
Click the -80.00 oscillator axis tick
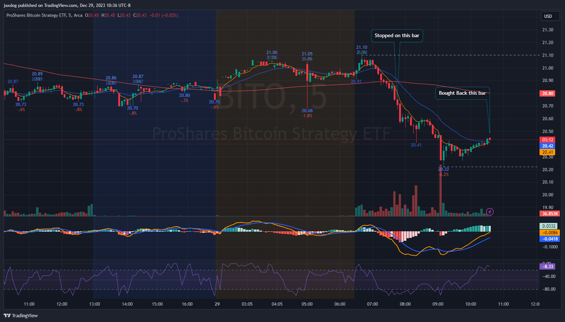coord(549,289)
